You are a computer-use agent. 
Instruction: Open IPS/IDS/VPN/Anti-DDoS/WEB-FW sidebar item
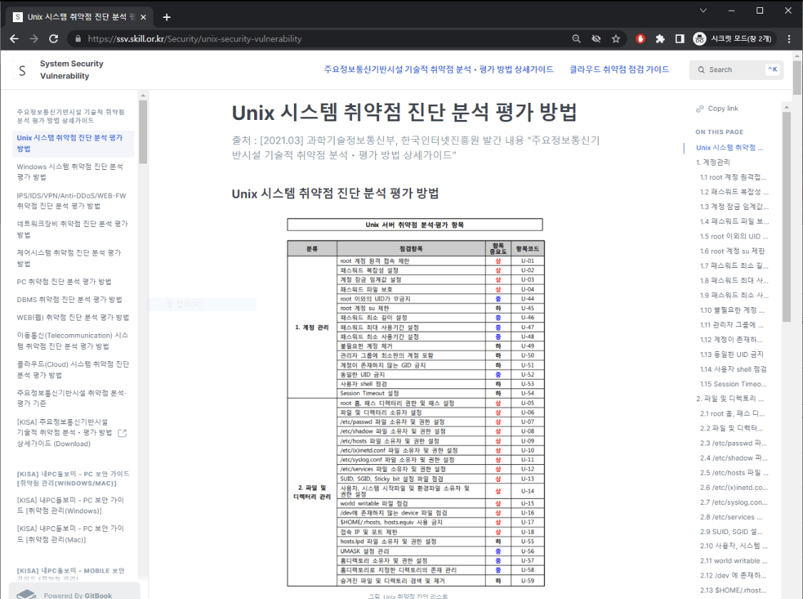[71, 201]
